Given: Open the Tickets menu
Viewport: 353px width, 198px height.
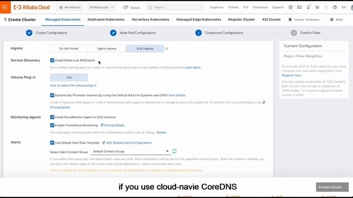Looking at the screenshot, I should (x=233, y=7).
